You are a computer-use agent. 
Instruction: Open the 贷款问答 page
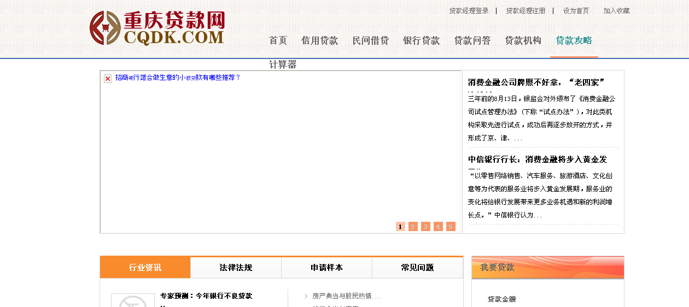click(x=472, y=40)
